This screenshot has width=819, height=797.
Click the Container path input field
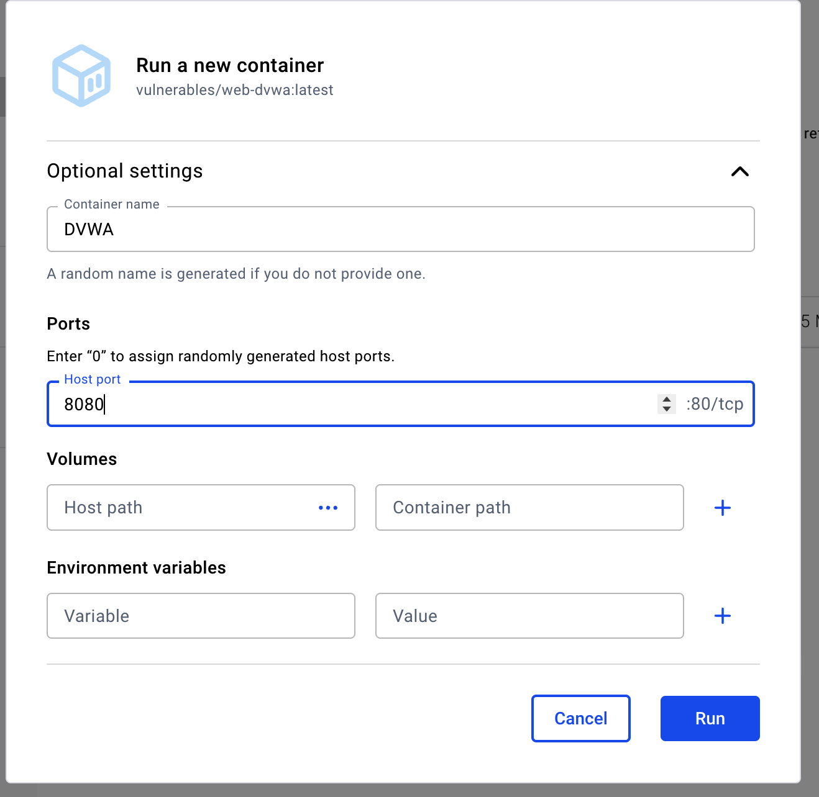tap(529, 508)
